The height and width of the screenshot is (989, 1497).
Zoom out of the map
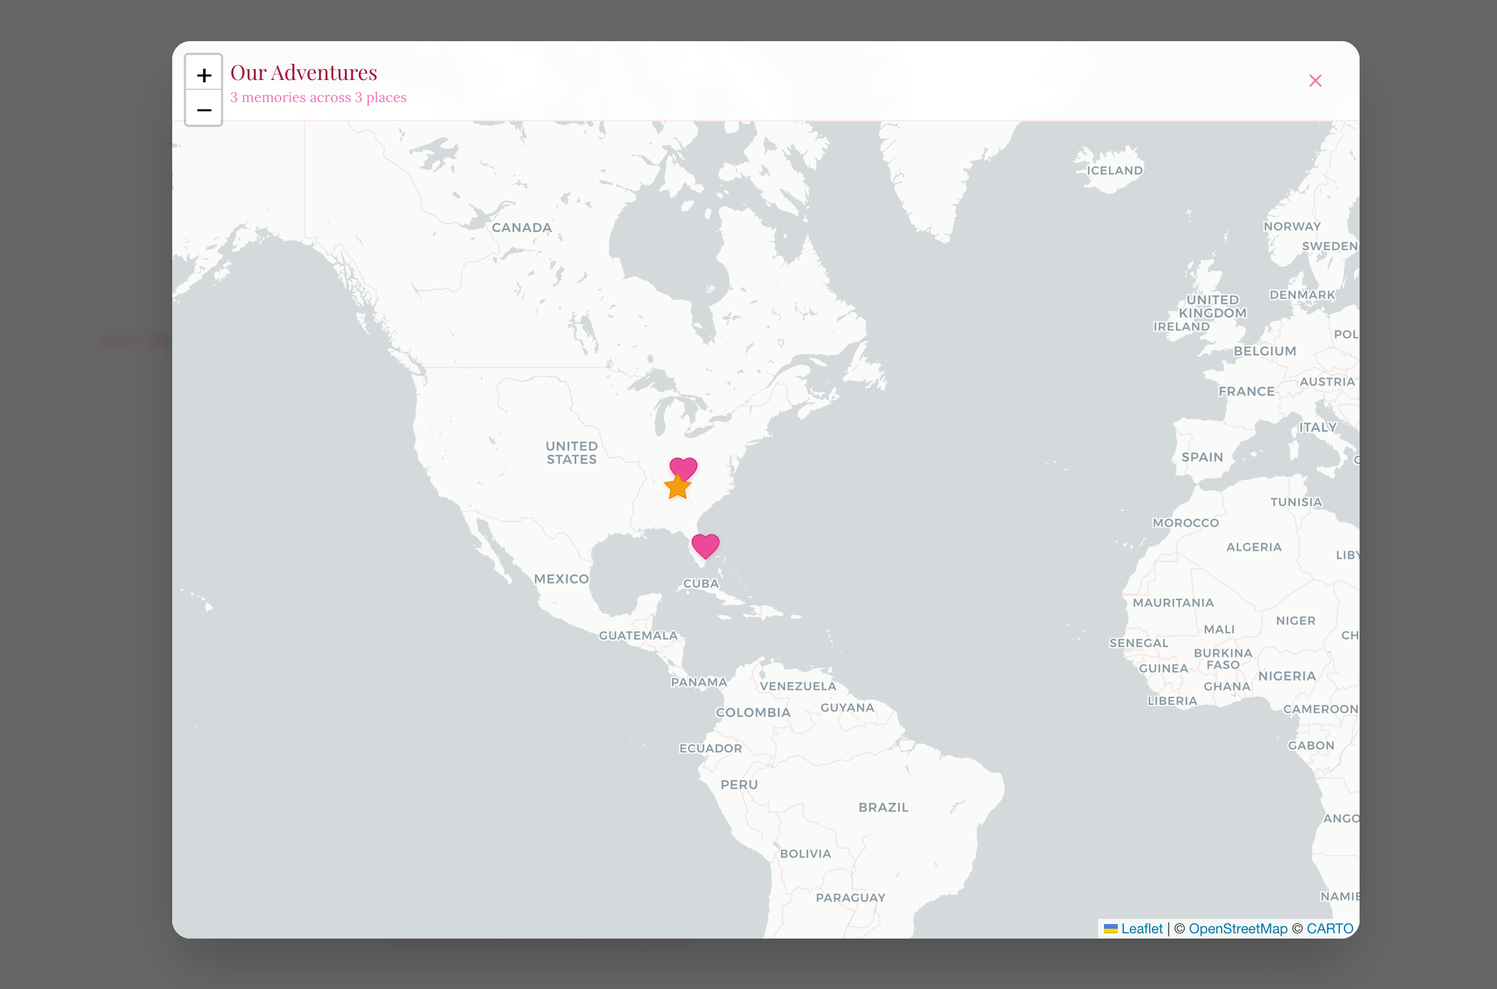(x=203, y=110)
